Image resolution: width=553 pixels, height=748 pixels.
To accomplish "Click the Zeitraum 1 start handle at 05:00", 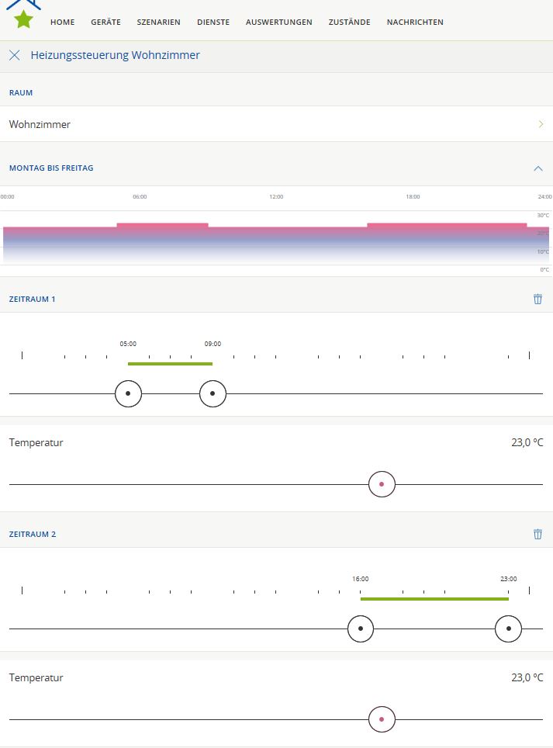I will [x=128, y=394].
